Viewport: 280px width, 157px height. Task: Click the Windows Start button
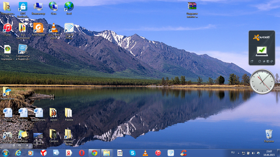pos(5,153)
